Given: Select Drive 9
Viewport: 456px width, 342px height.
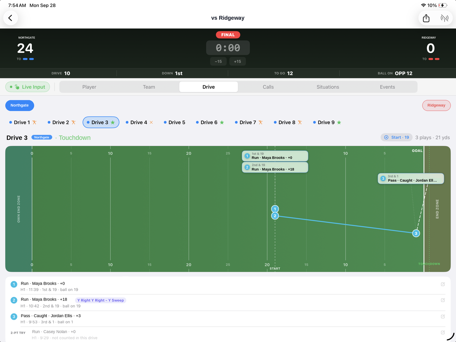Looking at the screenshot, I should 327,122.
